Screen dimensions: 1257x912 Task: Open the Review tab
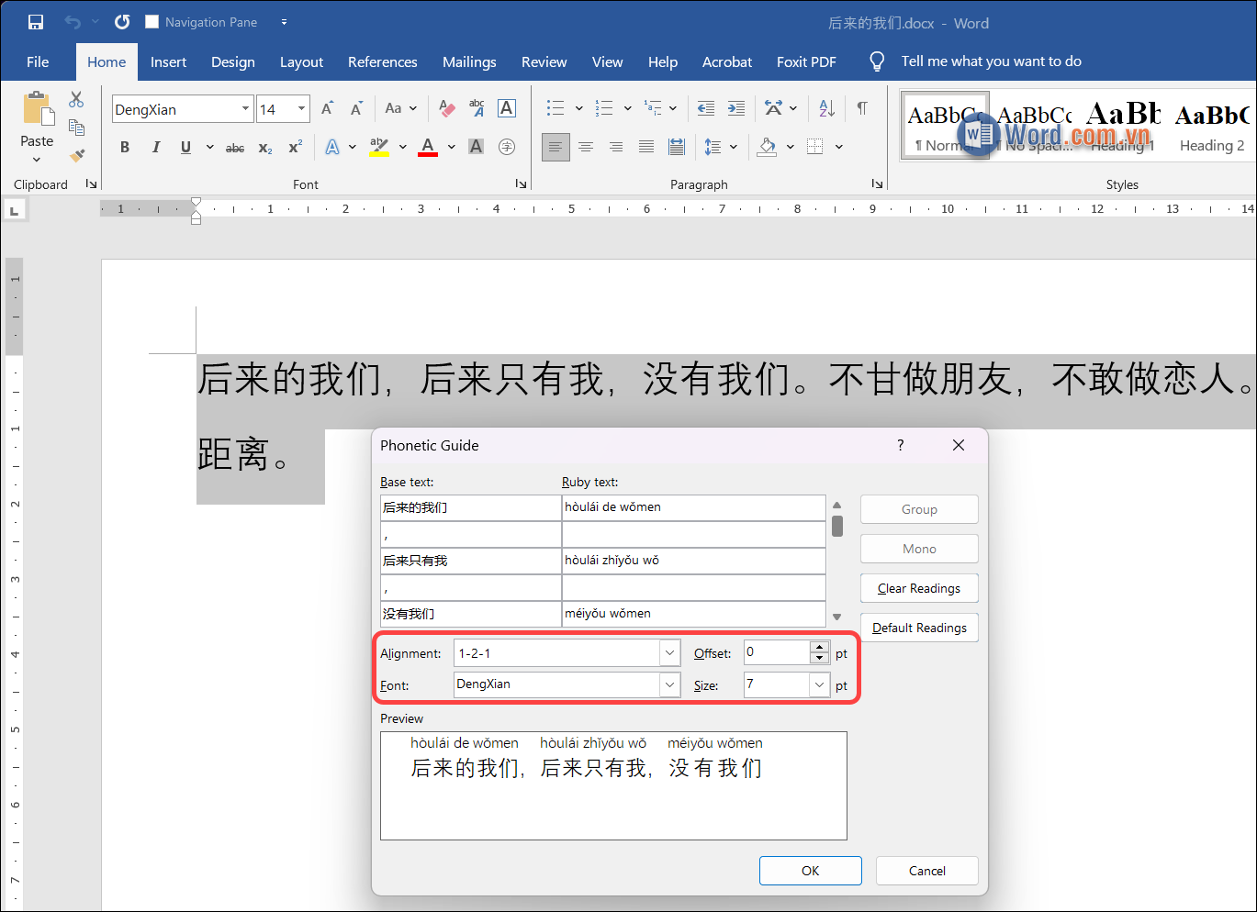pos(544,61)
